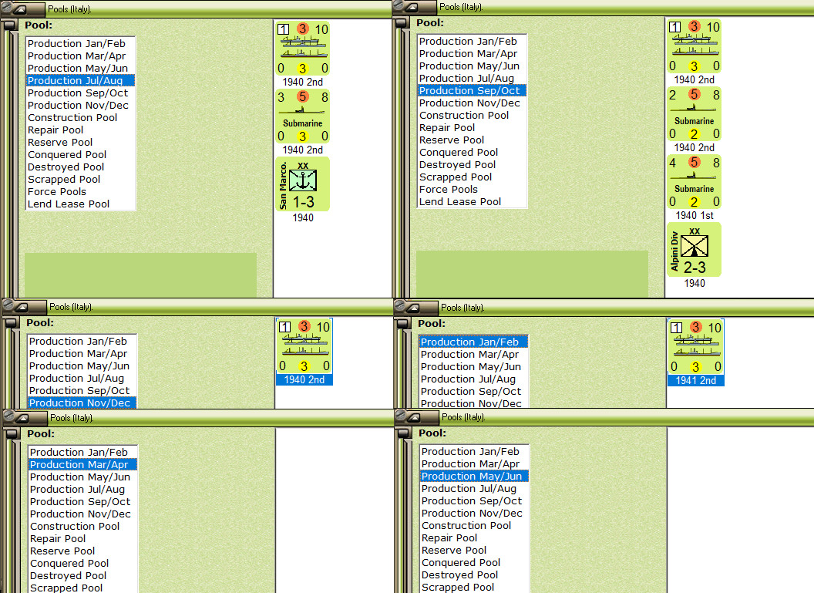Choose Production Jan/Feb in the Jul/Aug-highlighted window
The height and width of the screenshot is (593, 814).
pyautogui.click(x=80, y=44)
